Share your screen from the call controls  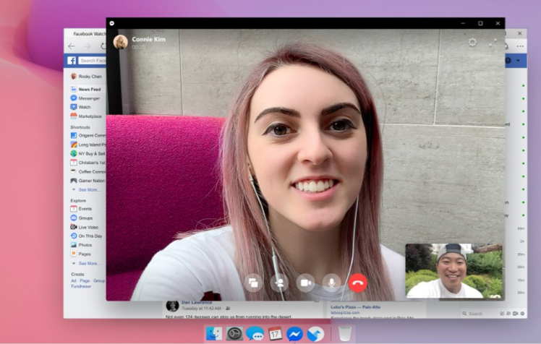click(253, 283)
